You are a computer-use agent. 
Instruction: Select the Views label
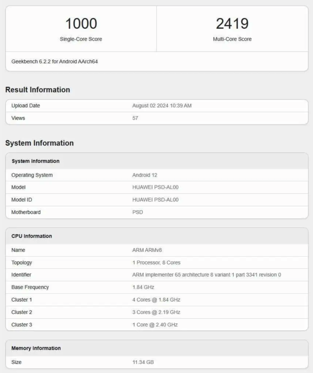tap(18, 118)
